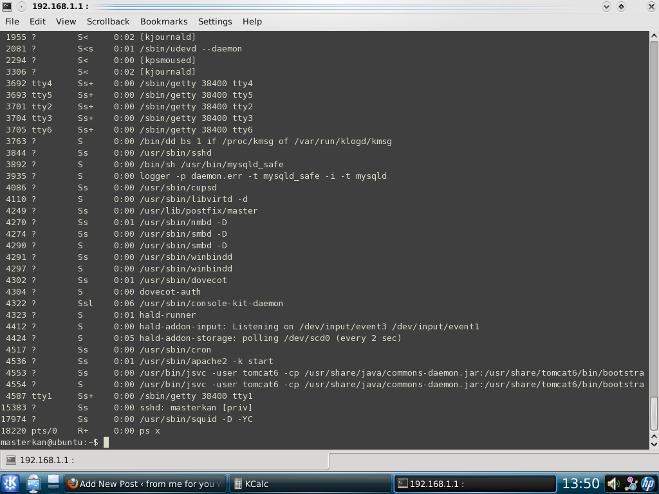Image resolution: width=659 pixels, height=494 pixels.
Task: Click the round on-all-desktops button in title bar
Action: click(21, 6)
